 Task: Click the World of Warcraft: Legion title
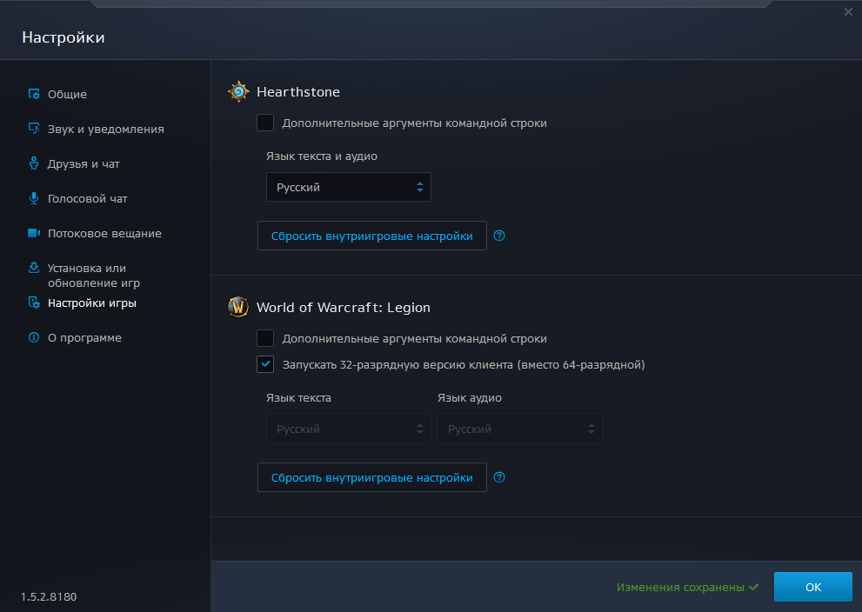pyautogui.click(x=344, y=307)
